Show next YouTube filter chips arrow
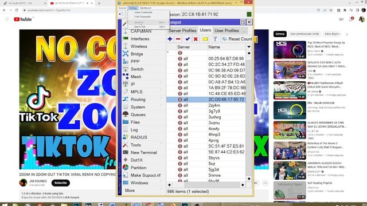 click(347, 34)
